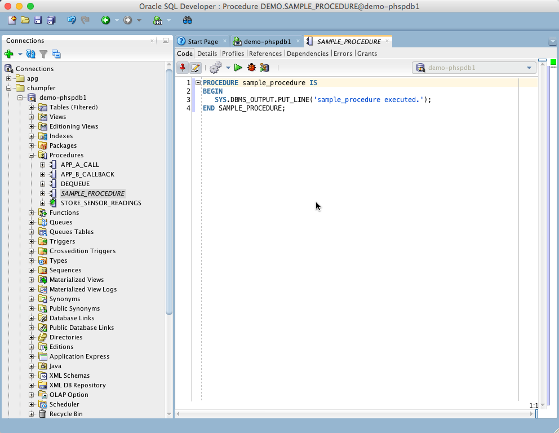This screenshot has width=559, height=433.
Task: Open the Dependencies sub-tab
Action: [x=308, y=54]
